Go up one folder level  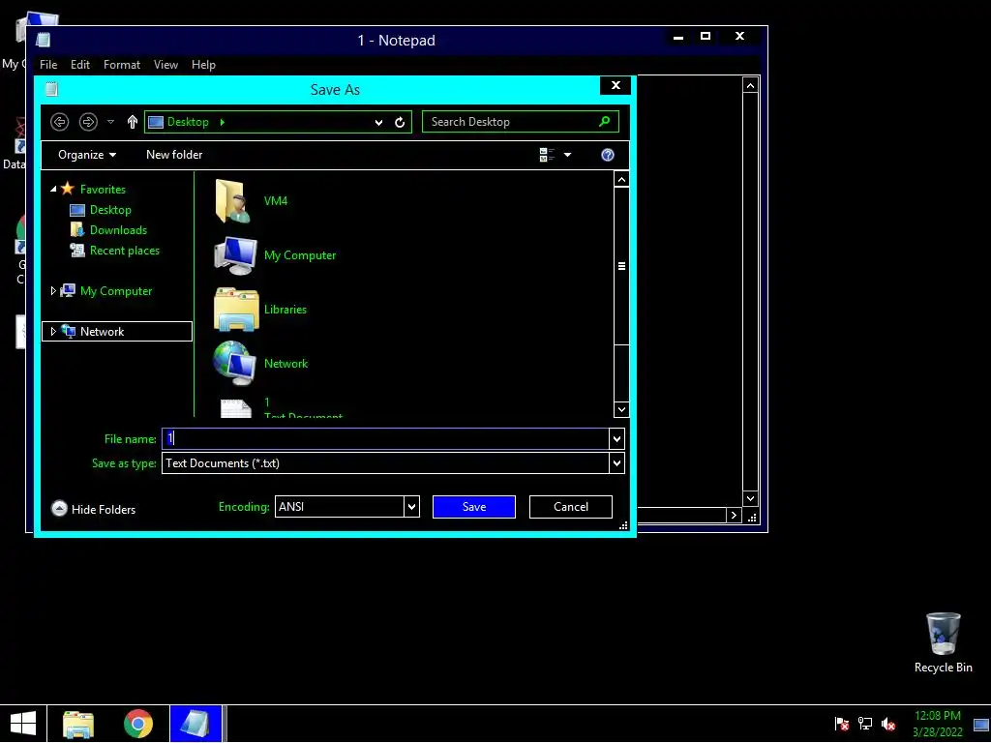point(132,122)
